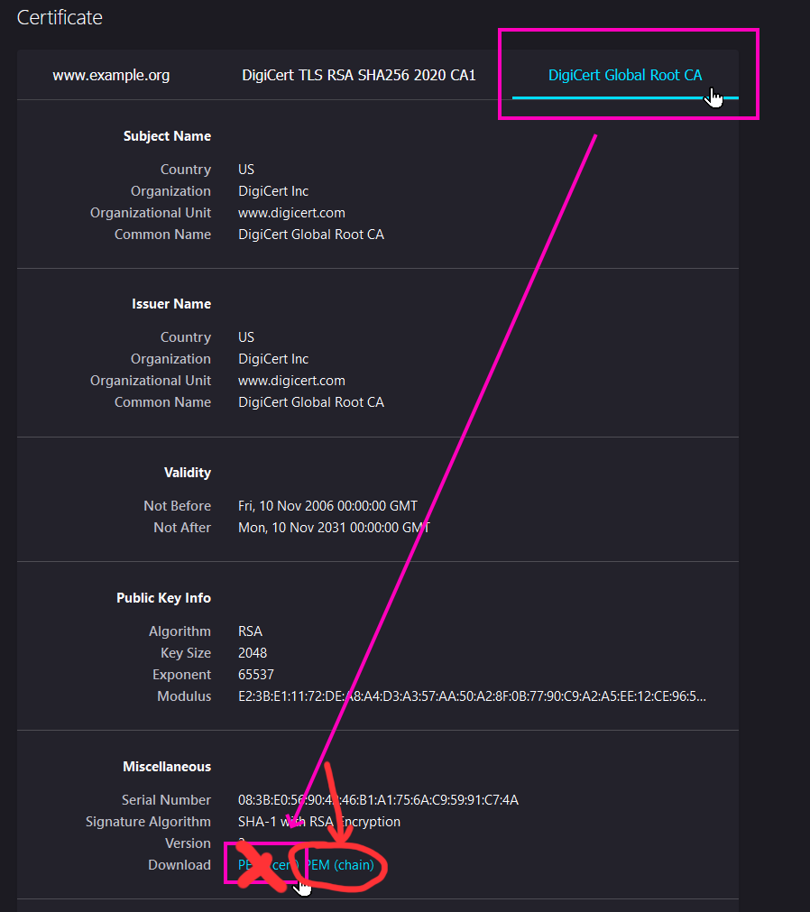
Task: Select the RSA algorithm value
Action: click(250, 631)
